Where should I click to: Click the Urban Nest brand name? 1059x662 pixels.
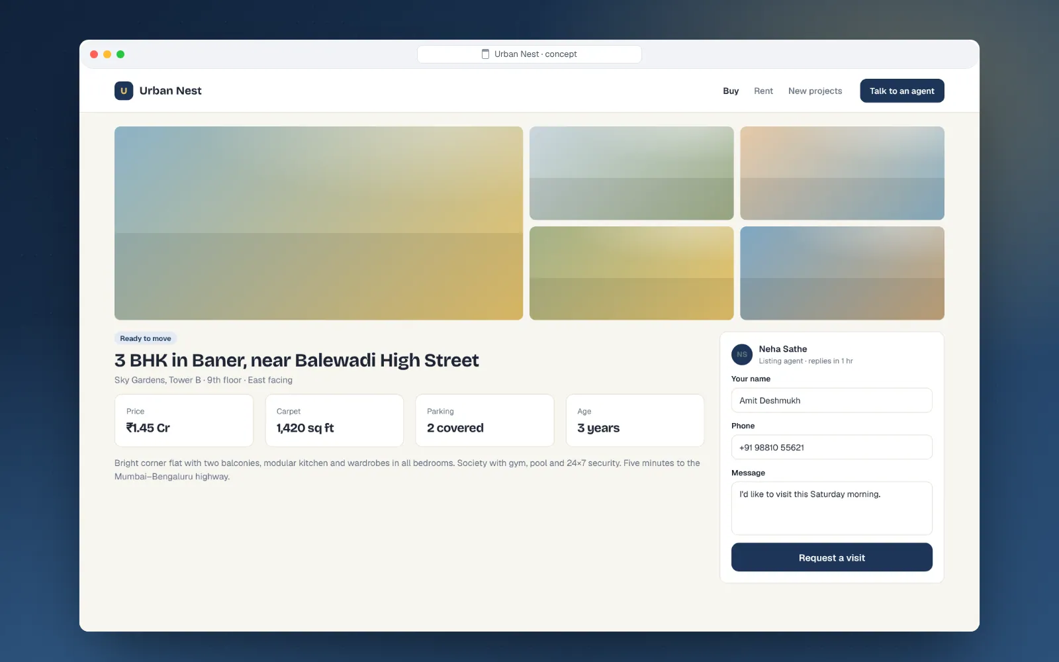170,91
